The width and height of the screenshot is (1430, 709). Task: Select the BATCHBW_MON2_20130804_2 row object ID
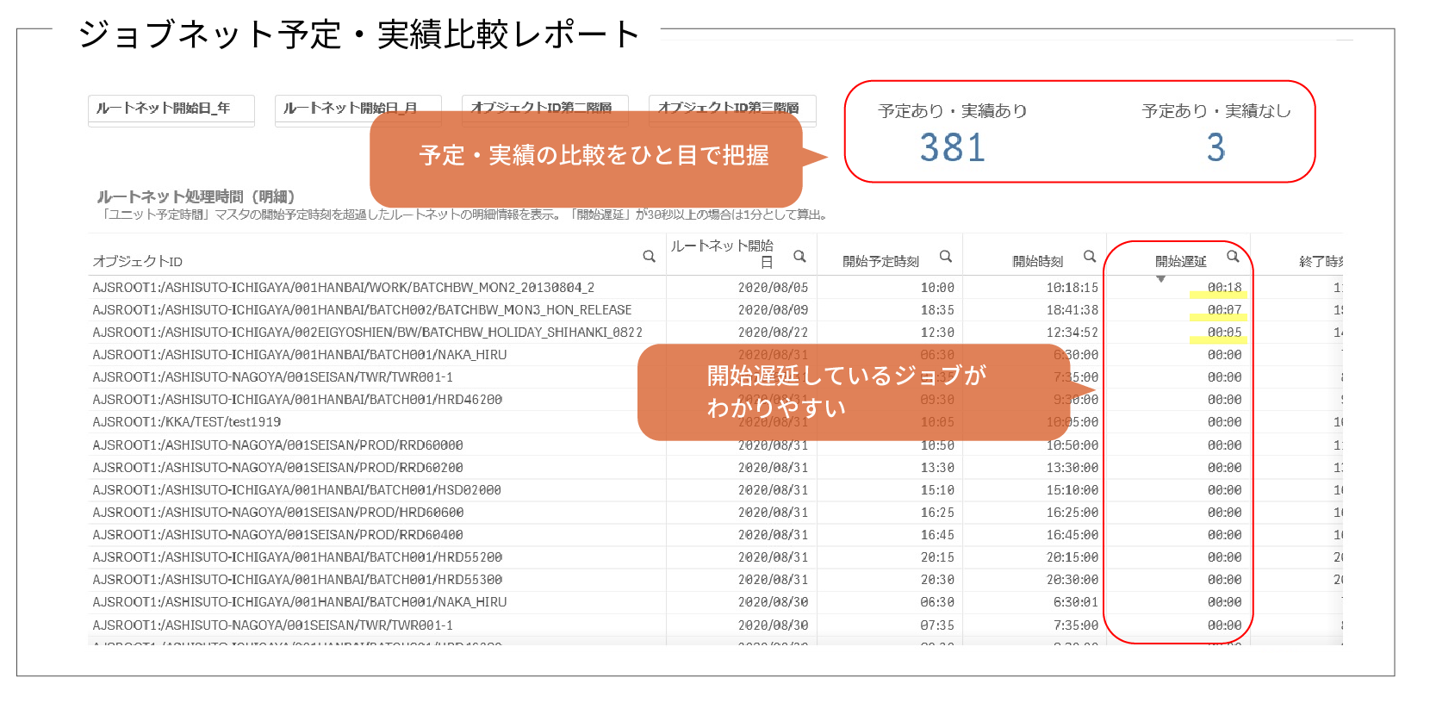343,288
